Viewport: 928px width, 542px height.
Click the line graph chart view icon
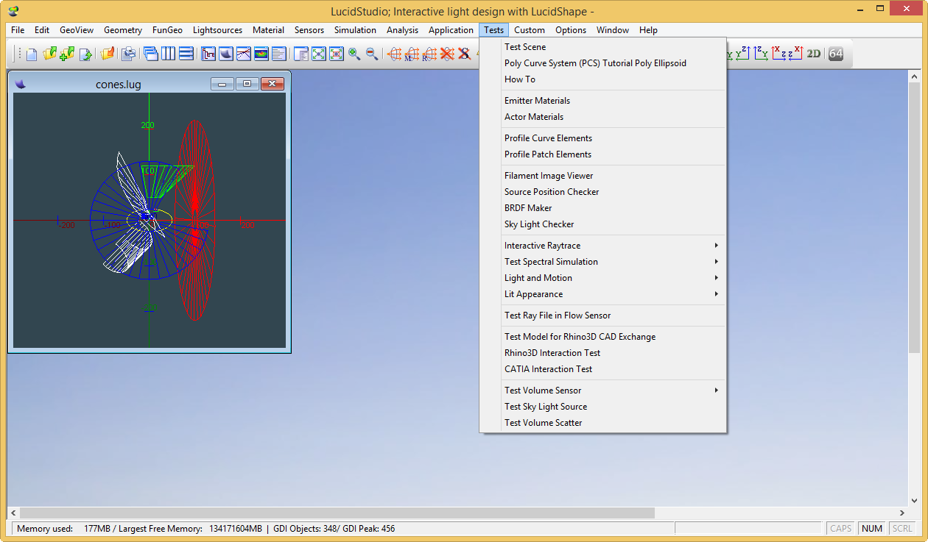pyautogui.click(x=244, y=54)
